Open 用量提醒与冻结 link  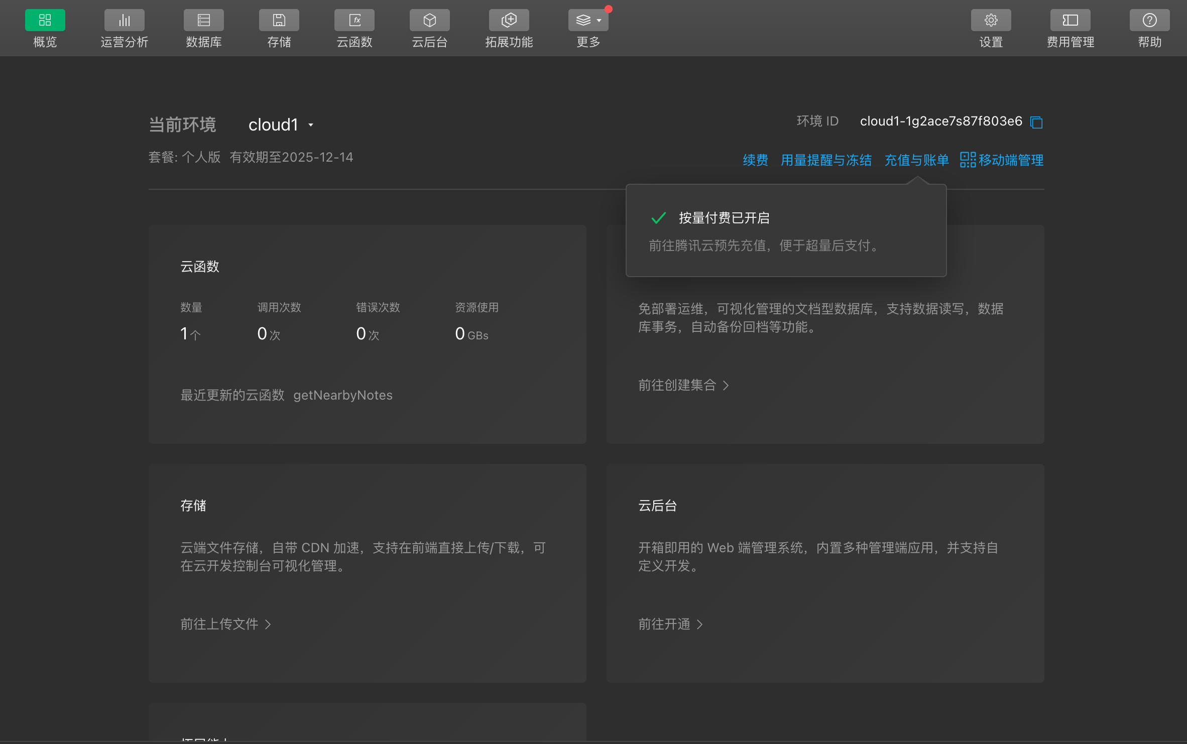(x=826, y=160)
